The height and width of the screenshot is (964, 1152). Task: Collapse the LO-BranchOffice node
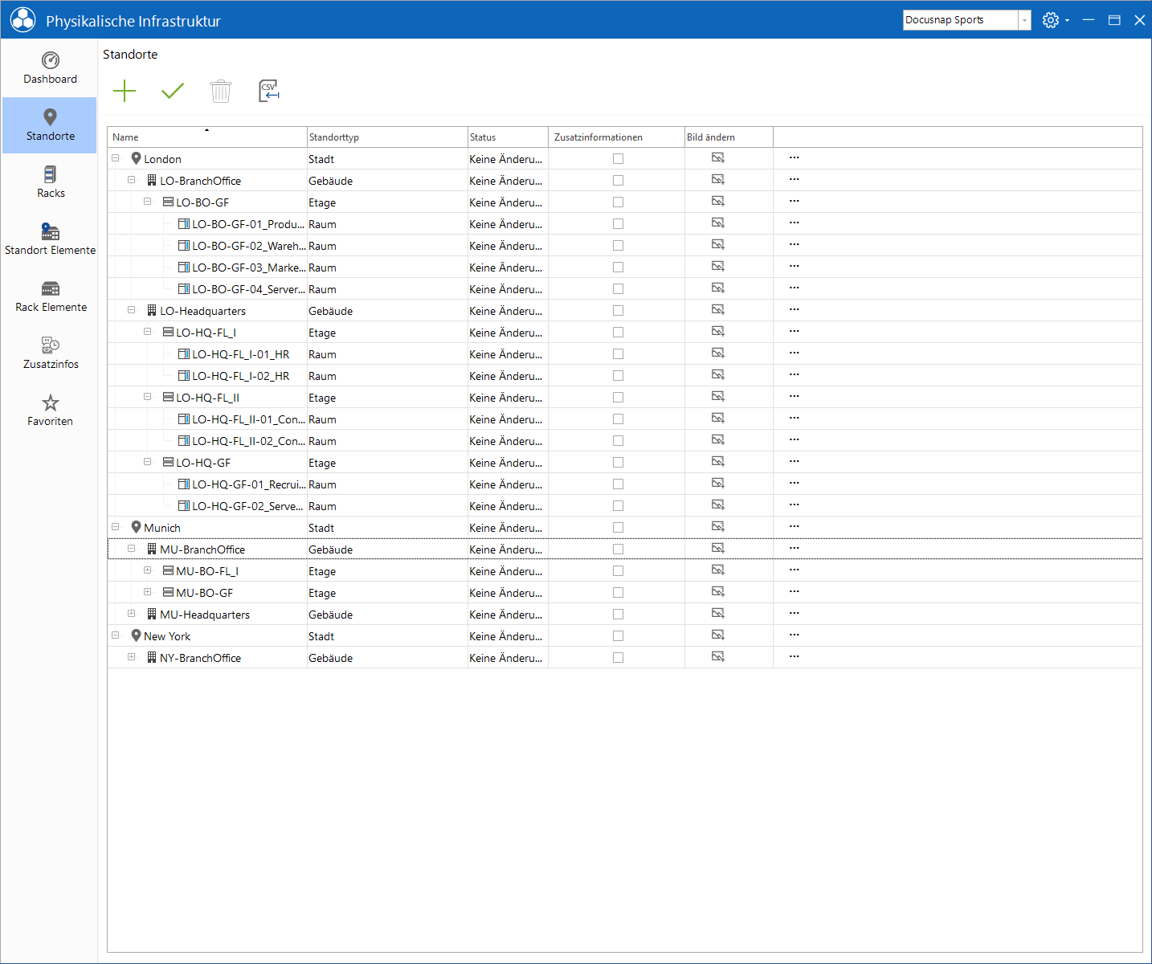click(132, 180)
